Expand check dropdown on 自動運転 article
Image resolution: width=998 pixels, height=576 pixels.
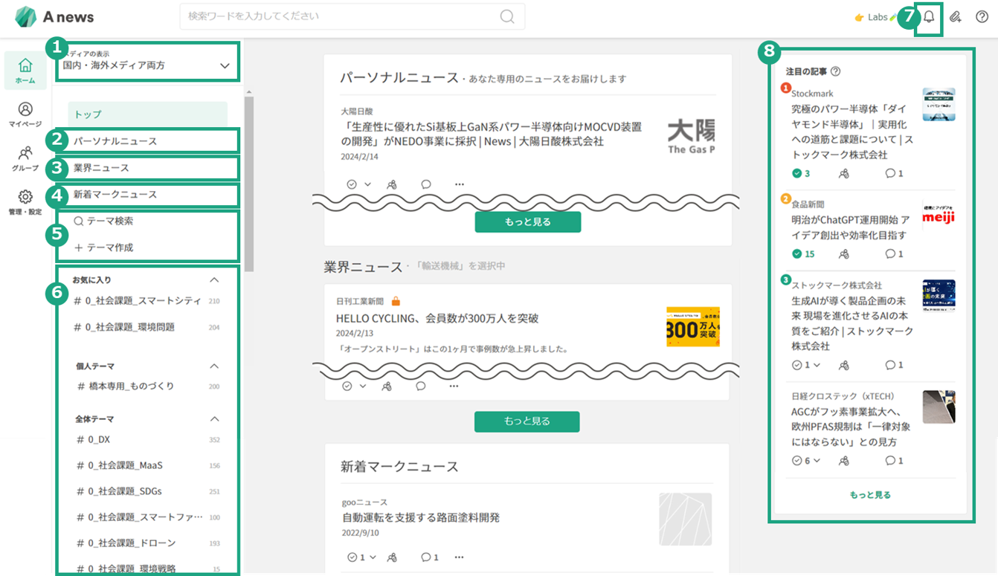pyautogui.click(x=373, y=557)
